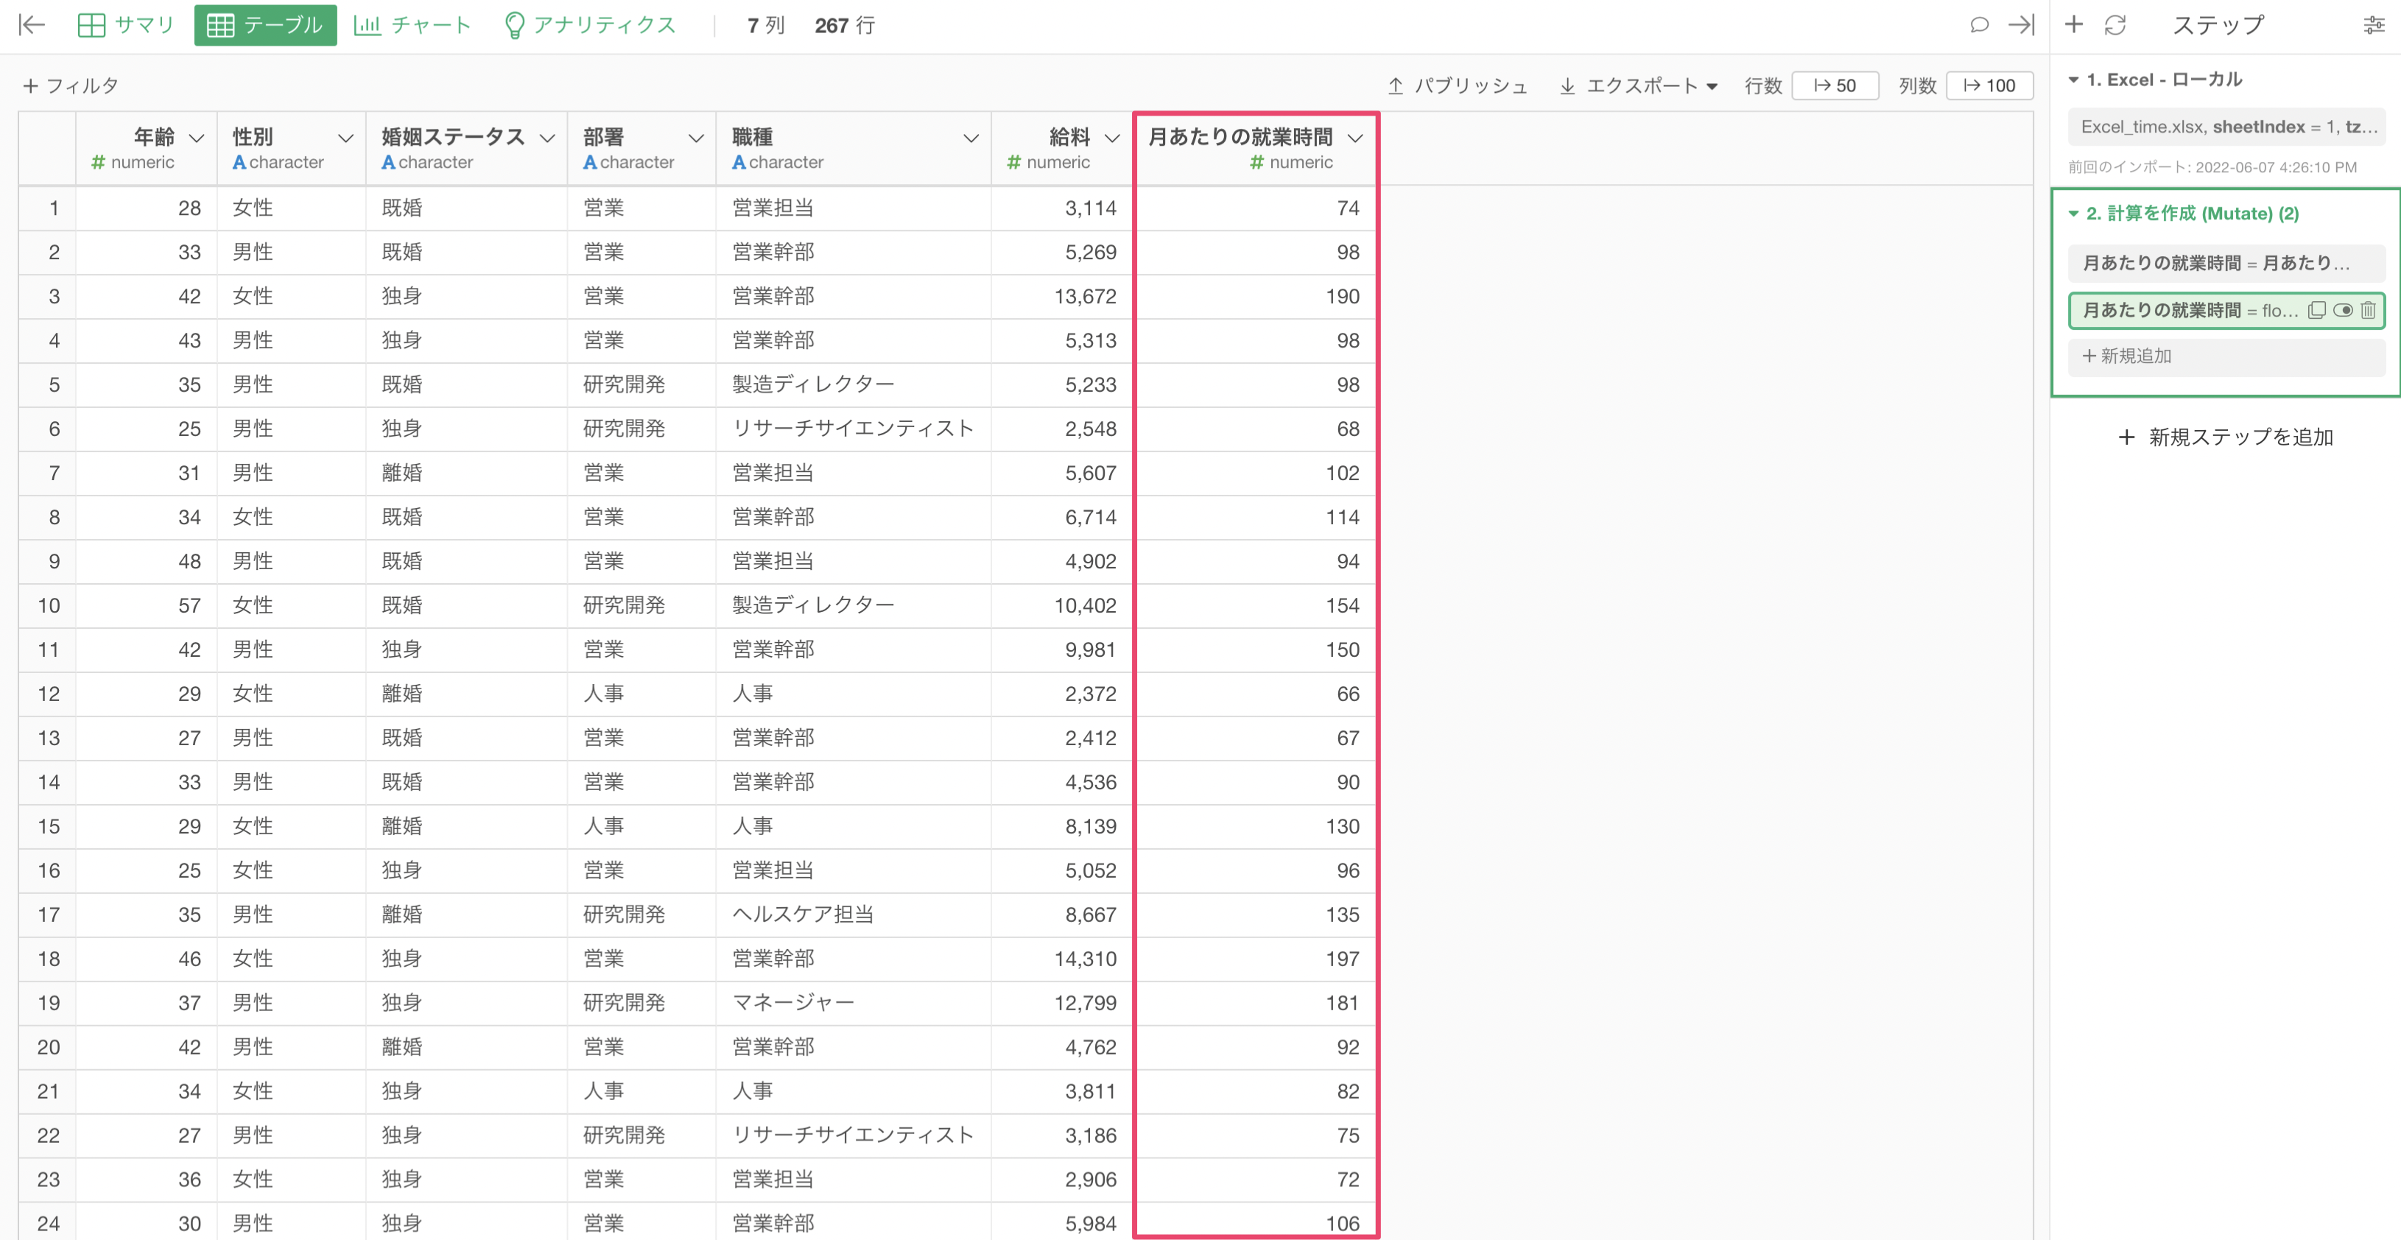Image resolution: width=2401 pixels, height=1240 pixels.
Task: Edit the 行数 value field
Action: point(1835,85)
